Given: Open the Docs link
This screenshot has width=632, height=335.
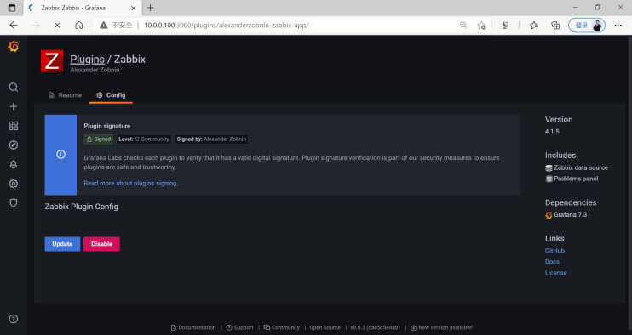Looking at the screenshot, I should [x=552, y=261].
